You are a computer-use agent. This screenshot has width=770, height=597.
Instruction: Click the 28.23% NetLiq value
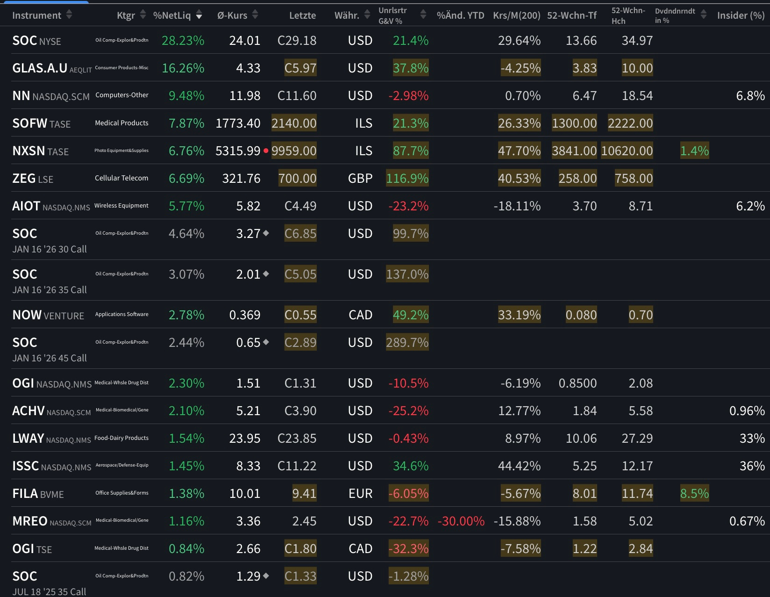(183, 41)
